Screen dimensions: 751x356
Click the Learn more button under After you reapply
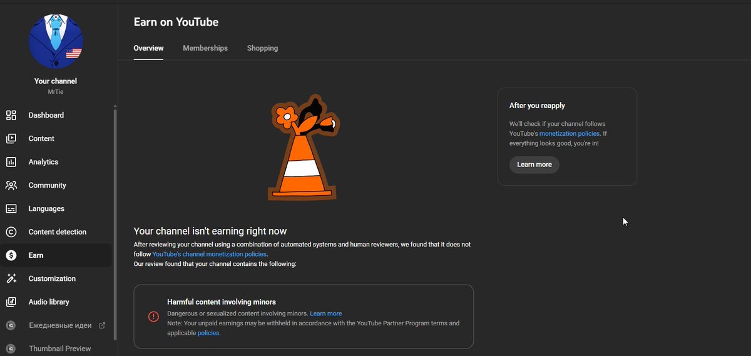[534, 165]
